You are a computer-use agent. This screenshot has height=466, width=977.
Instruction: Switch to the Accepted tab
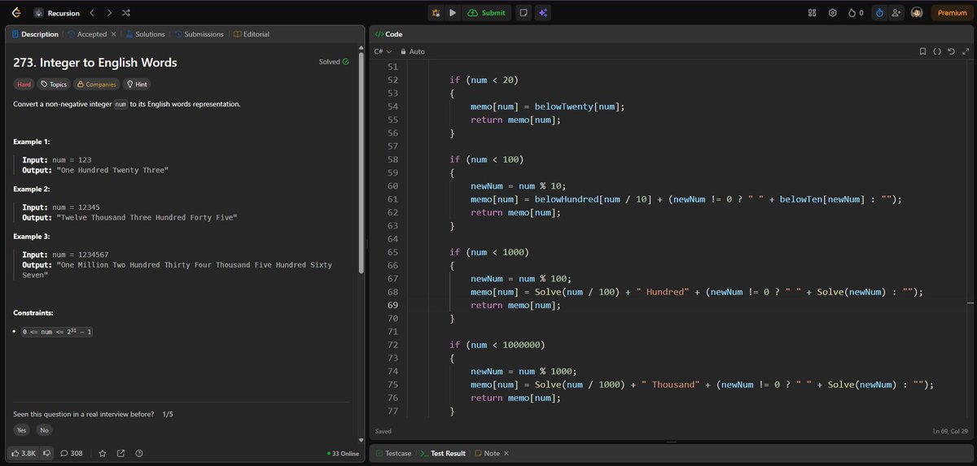[87, 34]
